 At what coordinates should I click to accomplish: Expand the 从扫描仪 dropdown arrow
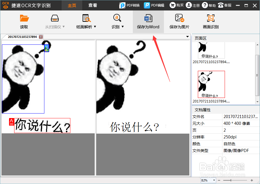pos(64,27)
